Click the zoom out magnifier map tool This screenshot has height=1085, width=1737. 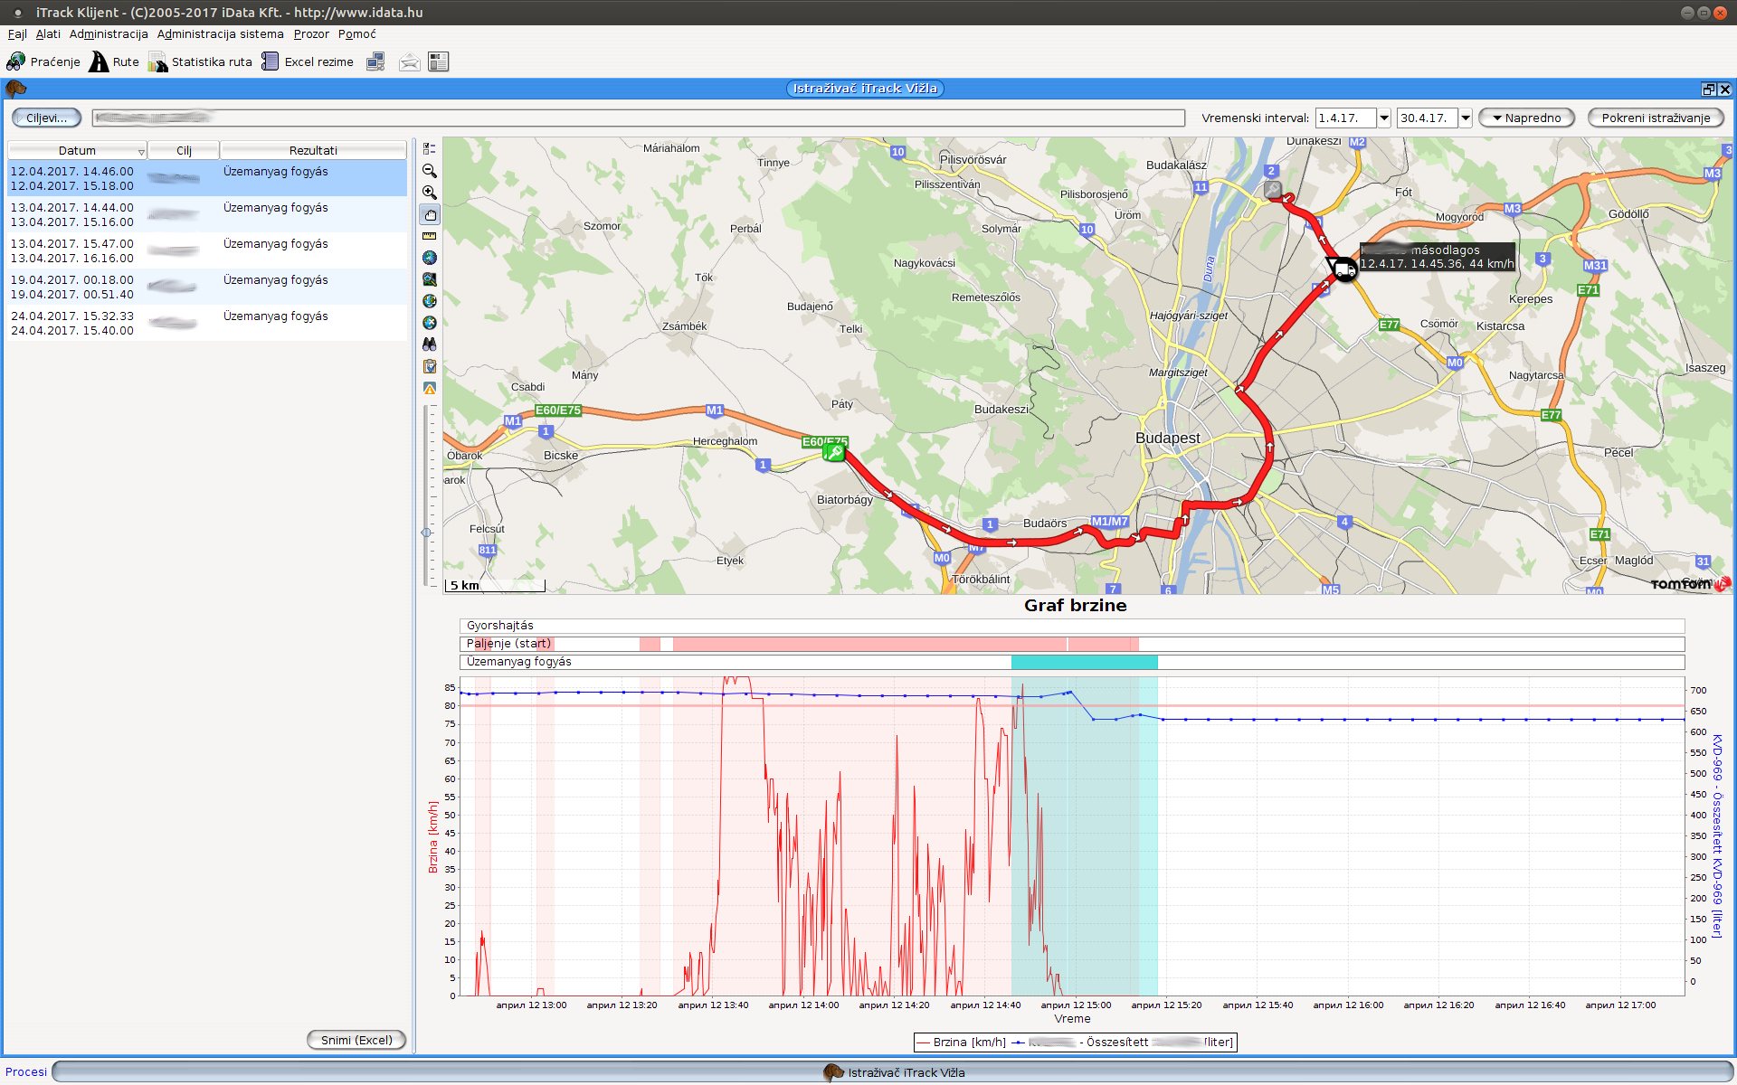click(x=430, y=171)
